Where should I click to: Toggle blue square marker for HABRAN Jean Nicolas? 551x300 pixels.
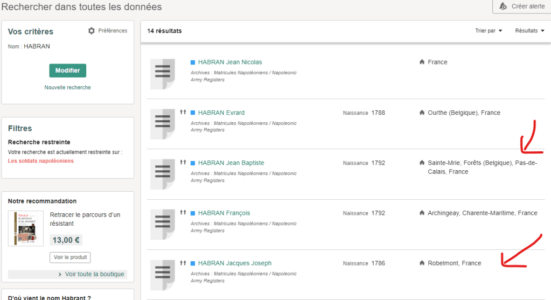point(193,62)
